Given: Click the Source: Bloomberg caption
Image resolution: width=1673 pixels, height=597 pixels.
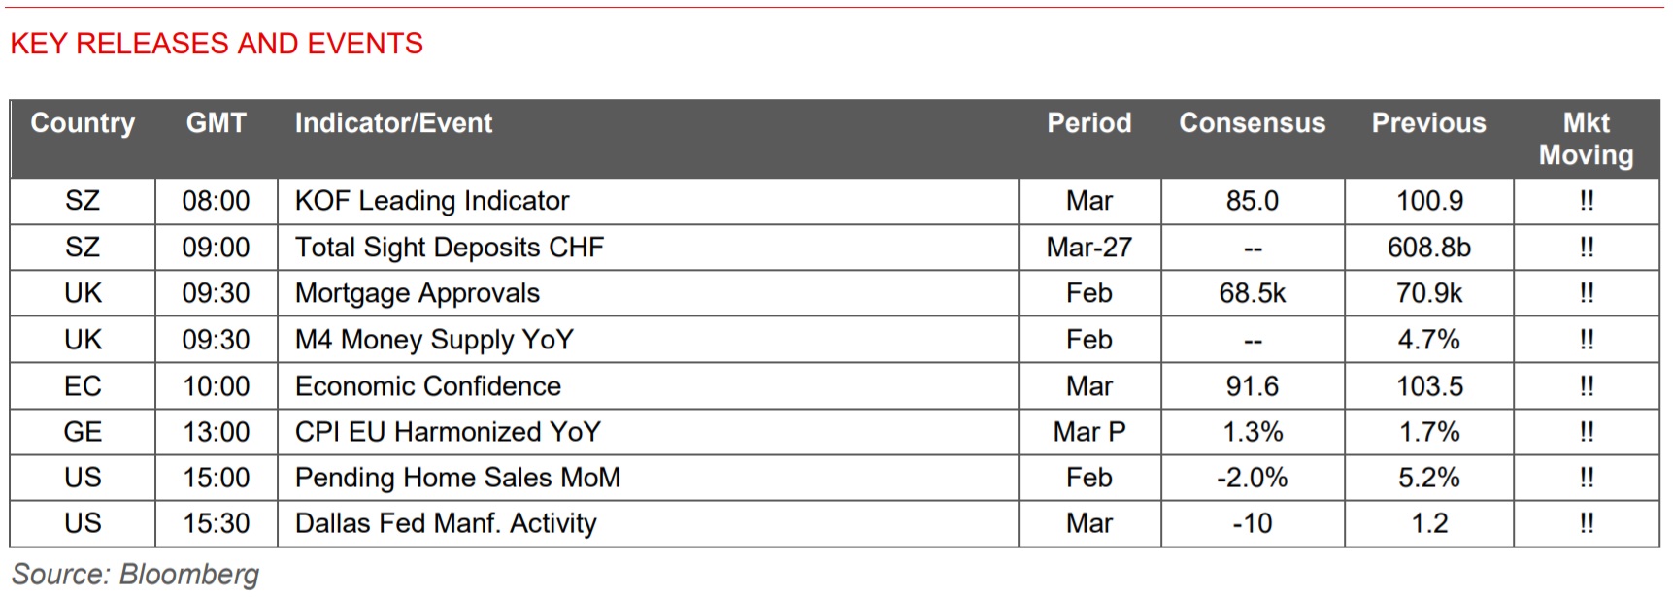Looking at the screenshot, I should [x=135, y=575].
